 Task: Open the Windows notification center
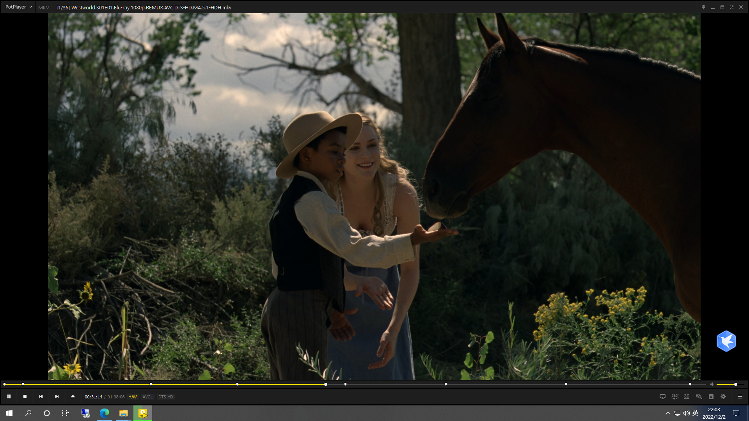tap(736, 413)
